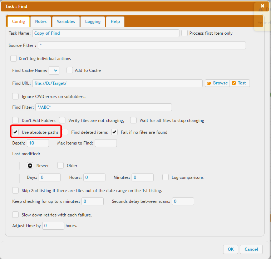
Task: Enable Slow down retries with each failure
Action: click(15, 215)
